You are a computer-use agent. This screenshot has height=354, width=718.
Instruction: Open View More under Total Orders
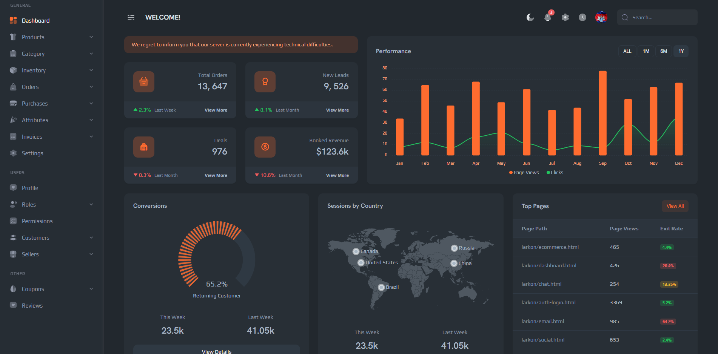tap(216, 110)
